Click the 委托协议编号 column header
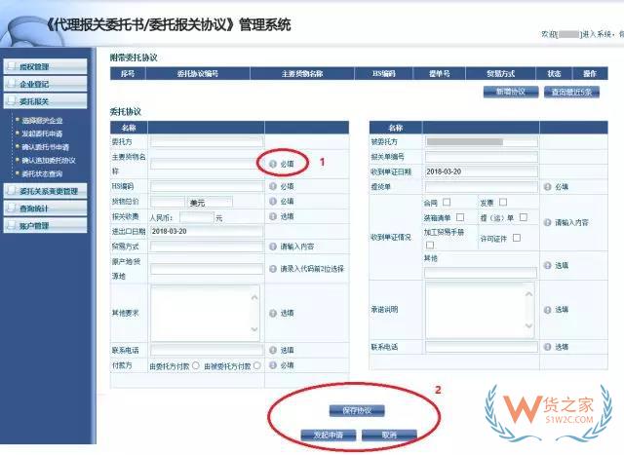This screenshot has width=624, height=455. (198, 74)
